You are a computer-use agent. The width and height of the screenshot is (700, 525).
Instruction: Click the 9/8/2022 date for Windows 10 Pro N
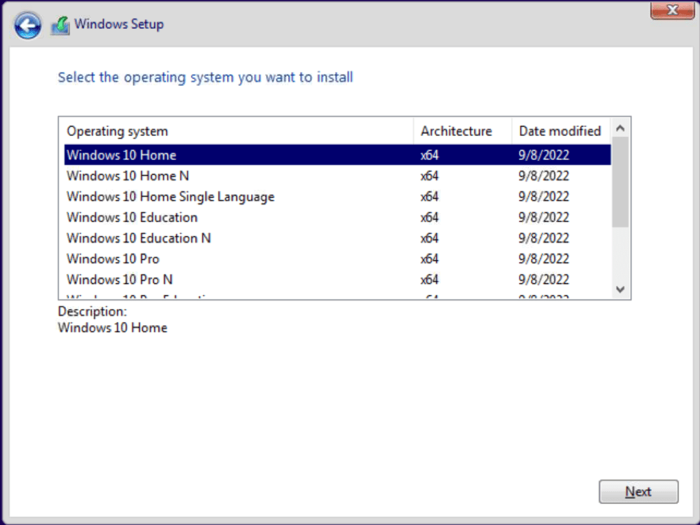click(x=544, y=280)
